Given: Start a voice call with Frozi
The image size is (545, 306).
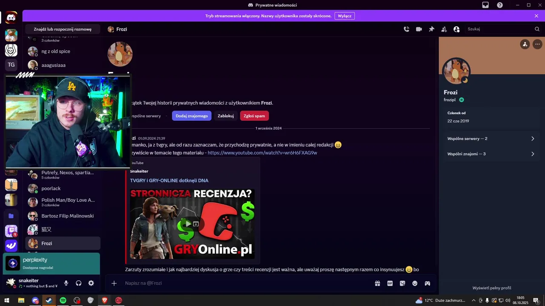Looking at the screenshot, I should (407, 29).
